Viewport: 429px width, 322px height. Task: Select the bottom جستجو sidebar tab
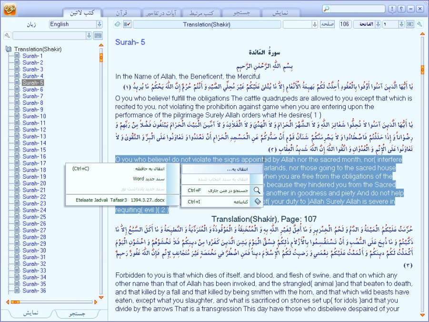point(77,313)
